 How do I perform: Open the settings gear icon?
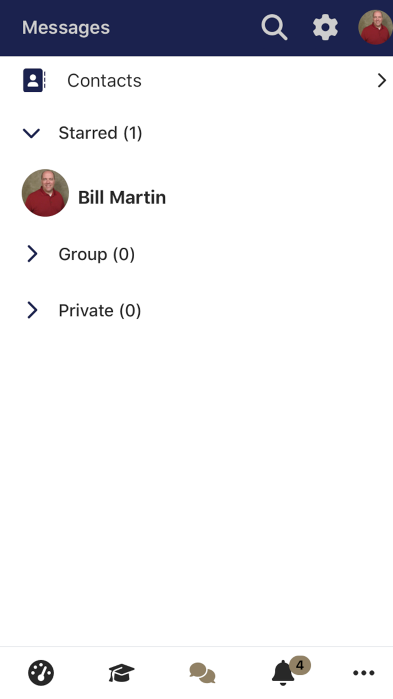tap(325, 27)
